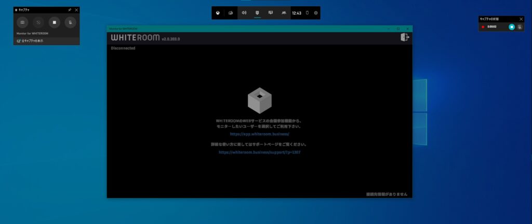
Task: Toggle microphone in the Capture widget
Action: [71, 23]
